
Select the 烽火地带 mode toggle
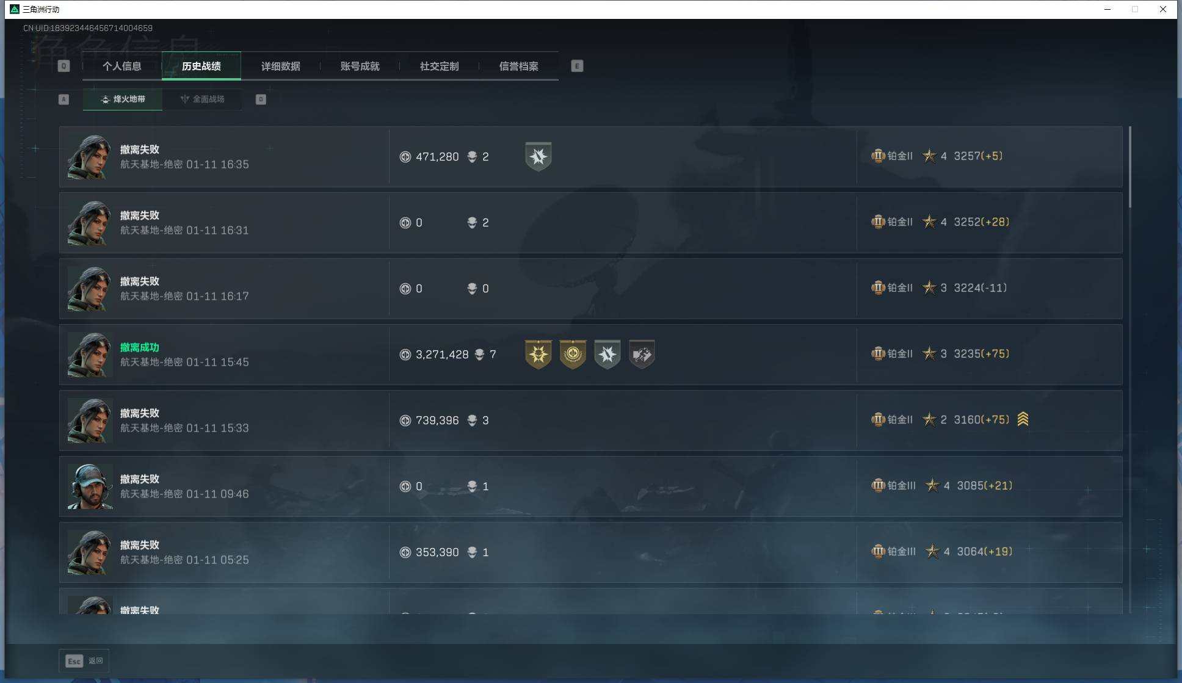coord(123,99)
